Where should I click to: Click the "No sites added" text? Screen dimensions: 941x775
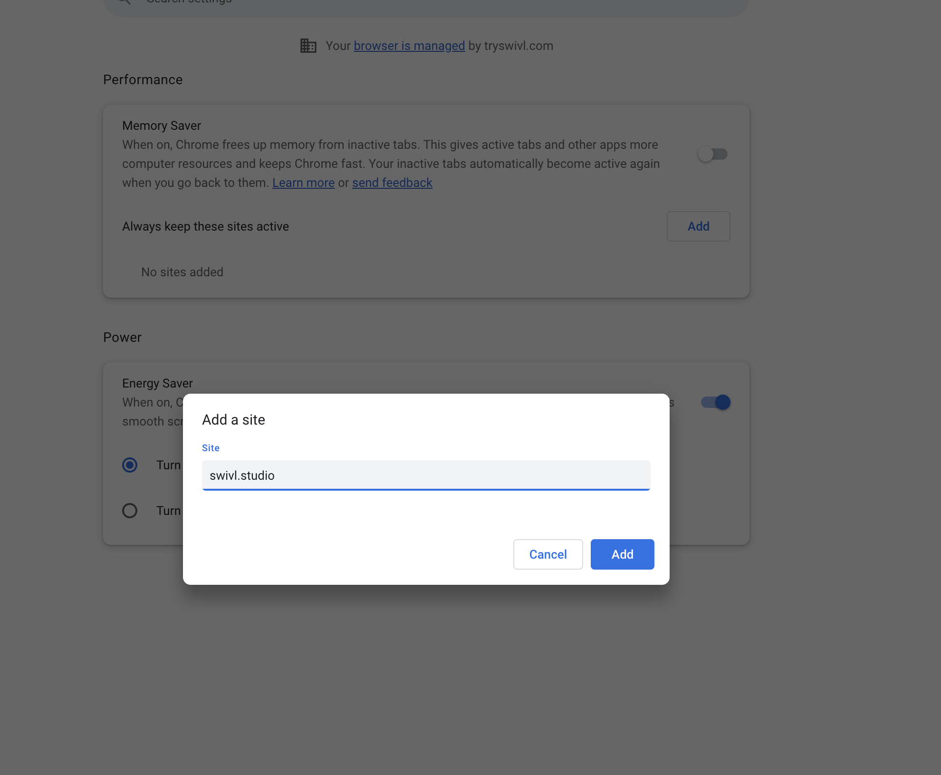[182, 272]
